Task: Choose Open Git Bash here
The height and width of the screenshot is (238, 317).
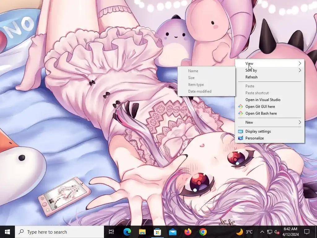Action: [x=270, y=113]
